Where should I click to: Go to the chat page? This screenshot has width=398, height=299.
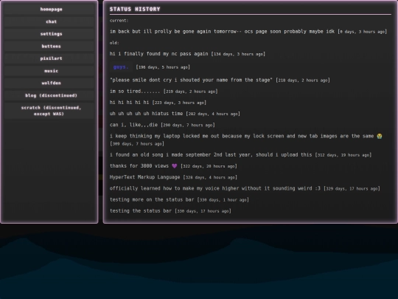pyautogui.click(x=49, y=21)
